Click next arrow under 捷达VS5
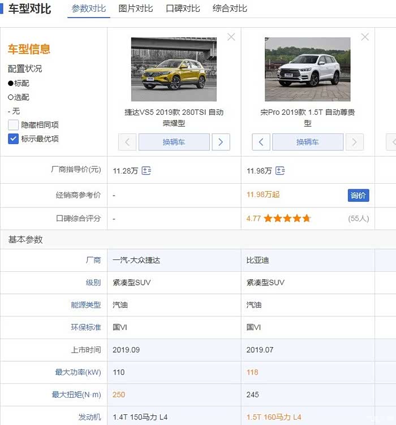396x425 pixels. tap(221, 142)
